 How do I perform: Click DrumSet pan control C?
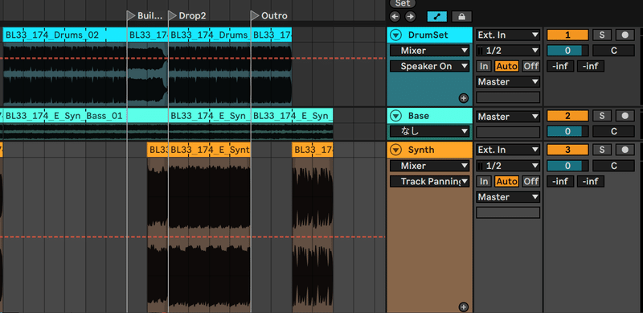pos(613,51)
